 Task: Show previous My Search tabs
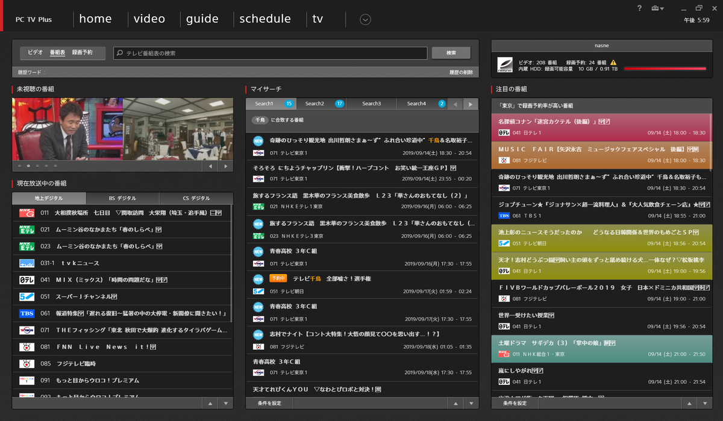[455, 104]
